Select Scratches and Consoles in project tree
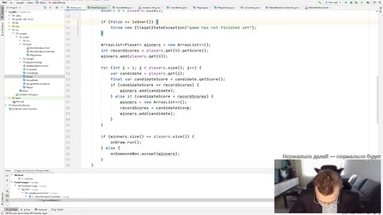This screenshot has height=215, width=383. tap(23, 109)
